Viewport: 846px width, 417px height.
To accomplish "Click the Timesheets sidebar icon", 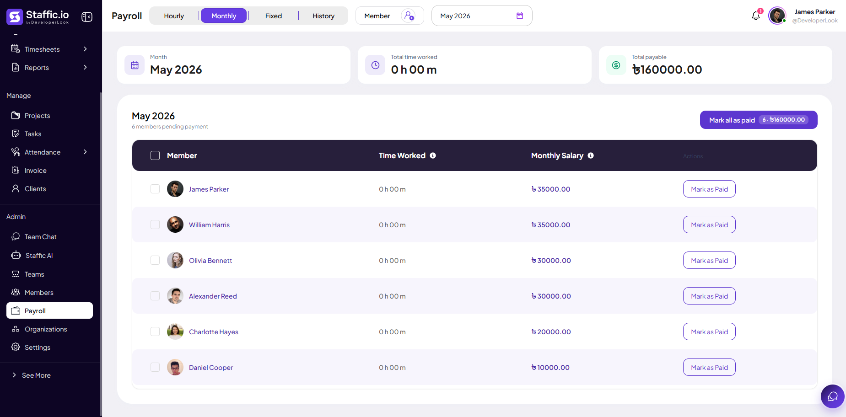I will click(16, 49).
